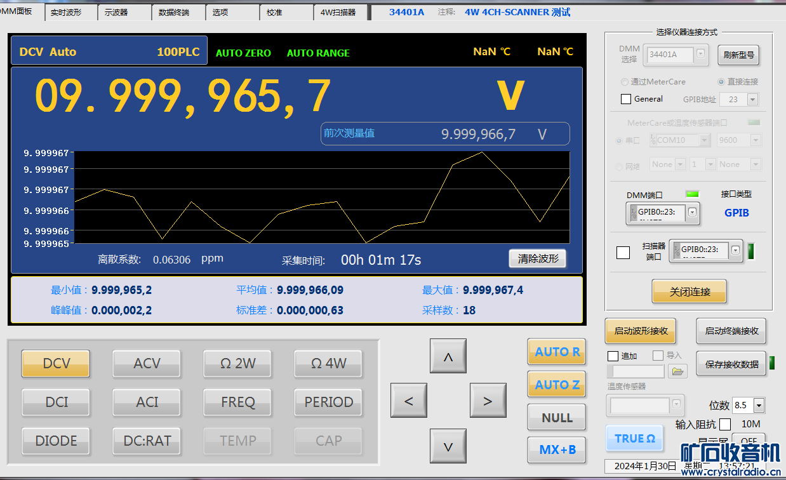This screenshot has height=480, width=786.
Task: Check the box beside 扫描器端口
Action: pyautogui.click(x=623, y=252)
